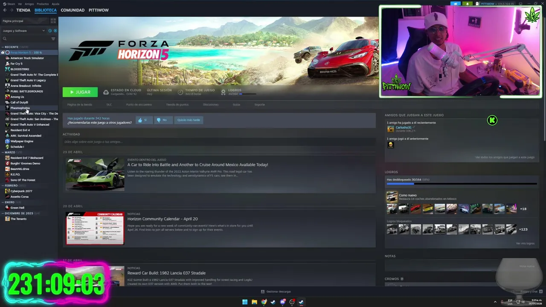Sort library by recent activity clock icon

pos(50,31)
